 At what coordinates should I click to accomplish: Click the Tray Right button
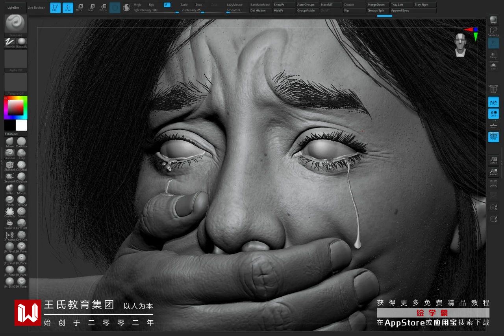pos(425,5)
